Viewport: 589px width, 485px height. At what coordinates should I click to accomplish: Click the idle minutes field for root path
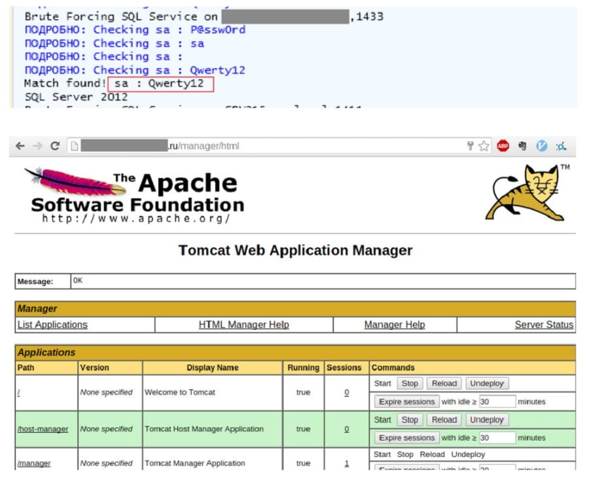click(x=497, y=402)
